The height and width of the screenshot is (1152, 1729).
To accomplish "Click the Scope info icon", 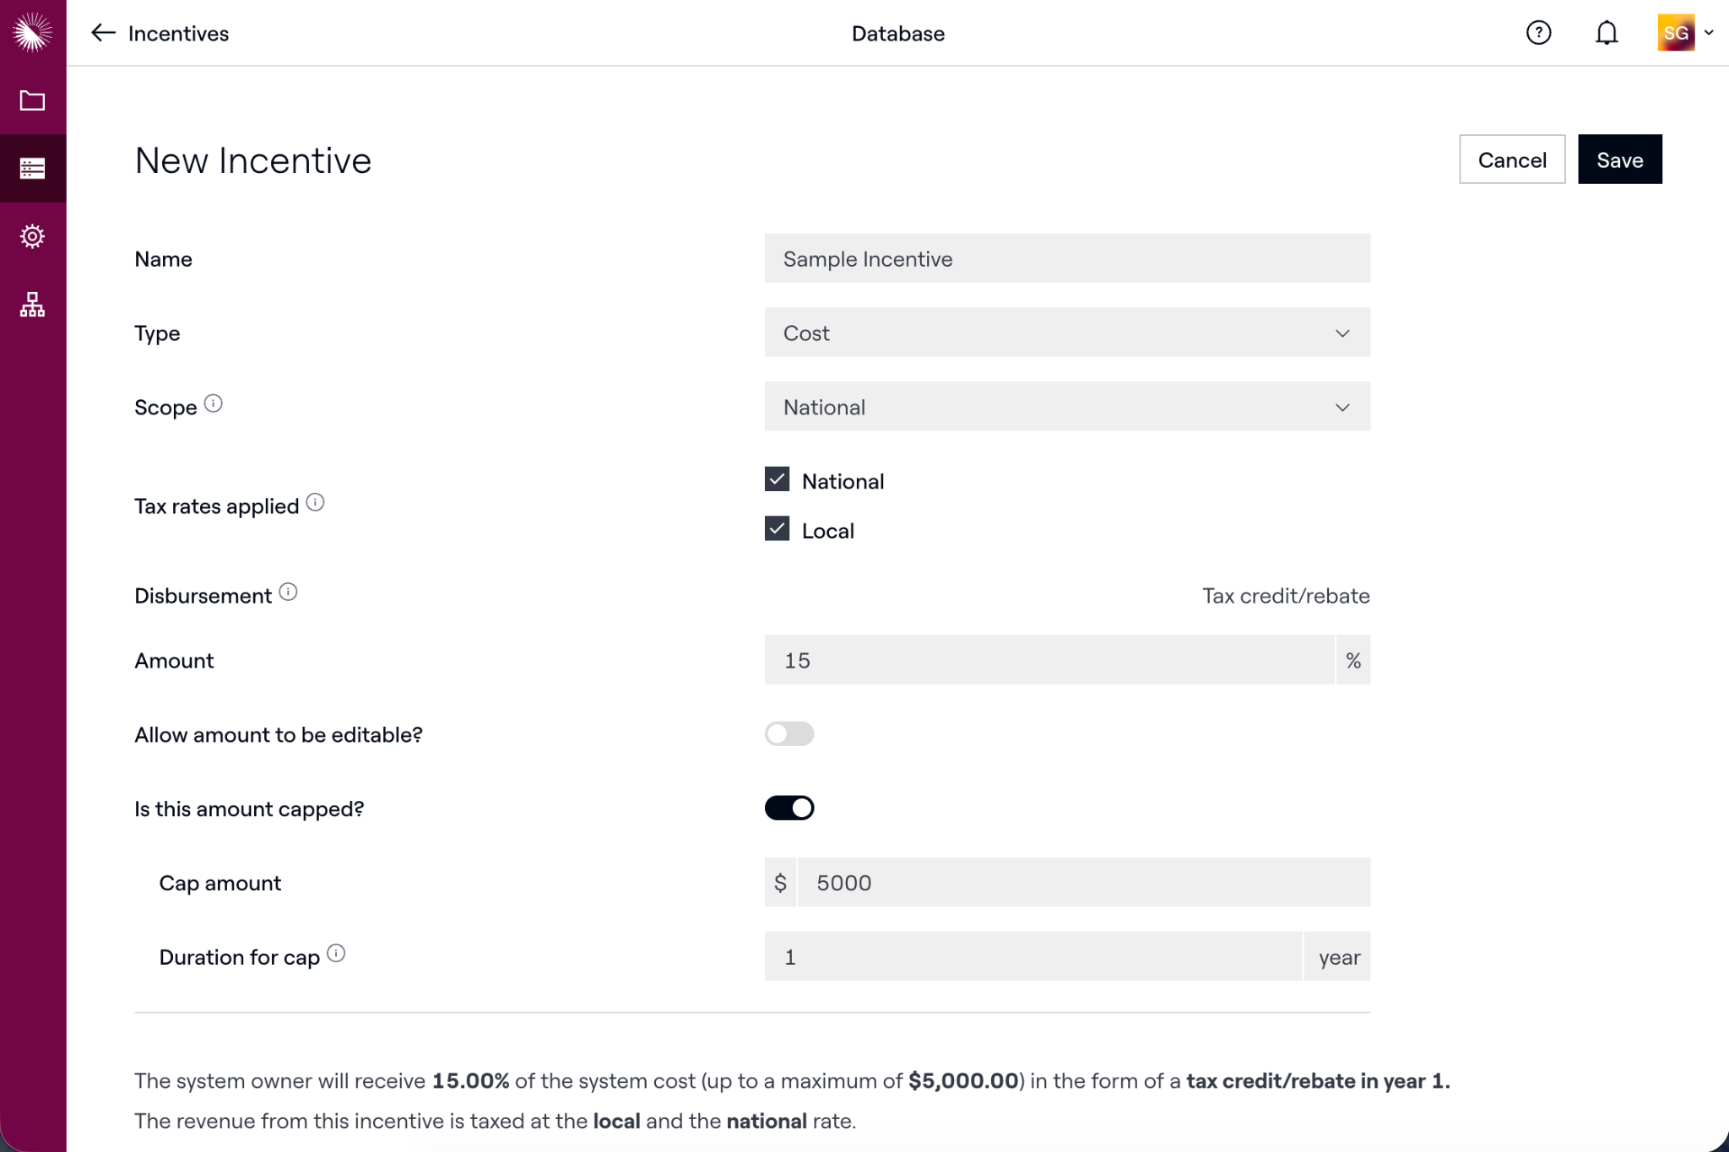I will (214, 403).
